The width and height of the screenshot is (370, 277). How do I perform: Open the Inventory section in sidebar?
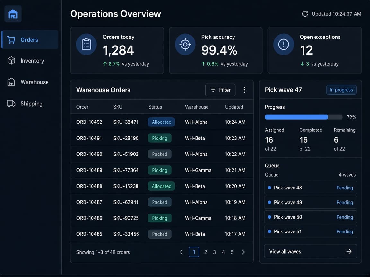click(x=30, y=61)
